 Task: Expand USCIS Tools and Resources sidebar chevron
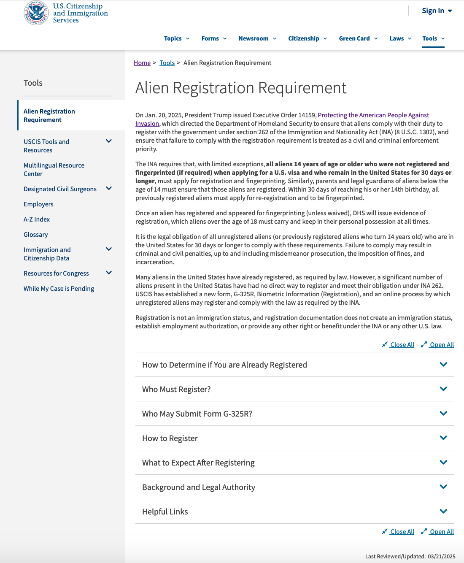click(109, 141)
